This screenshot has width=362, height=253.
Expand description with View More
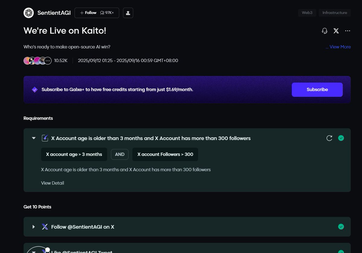(x=338, y=47)
